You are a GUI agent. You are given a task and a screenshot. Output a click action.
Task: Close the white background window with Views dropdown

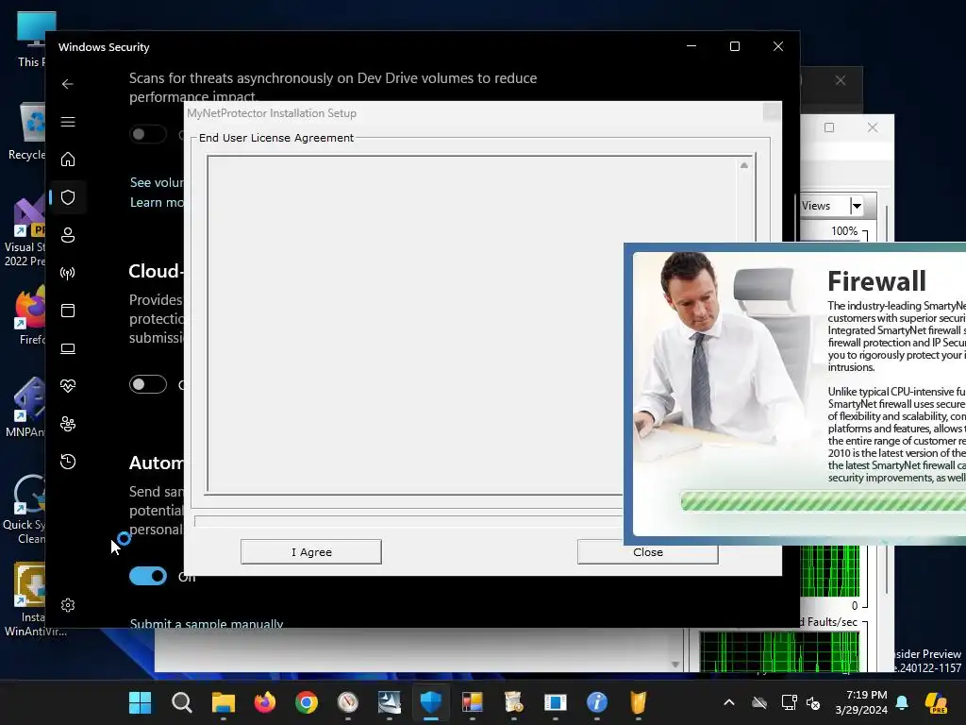873,127
